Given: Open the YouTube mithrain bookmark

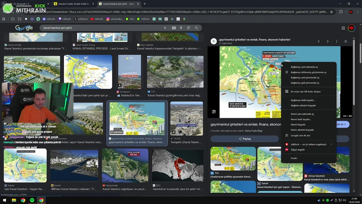Looking at the screenshot, I should point(97,19).
